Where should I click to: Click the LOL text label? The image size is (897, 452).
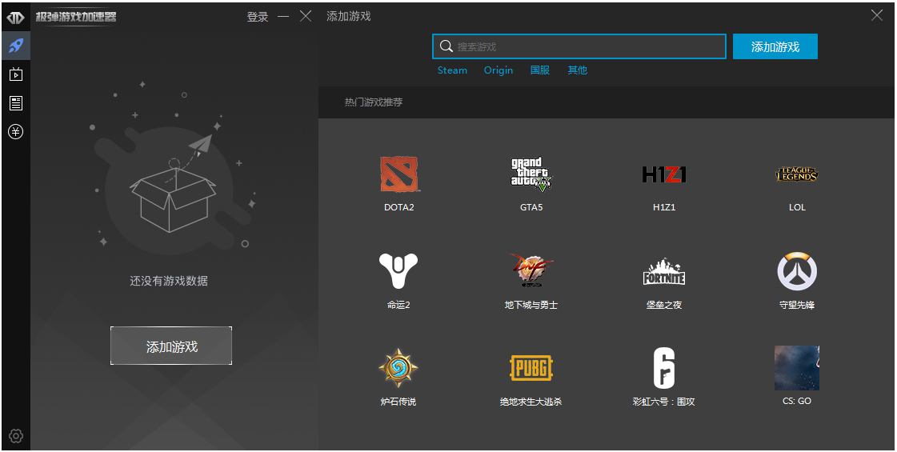click(x=797, y=207)
